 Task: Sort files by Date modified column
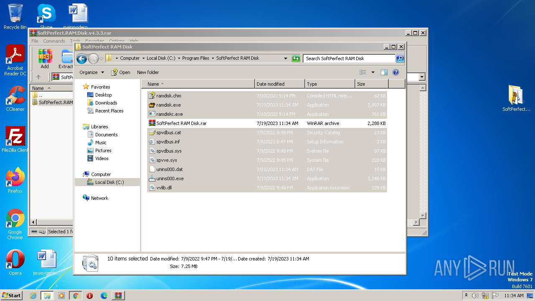pos(280,84)
